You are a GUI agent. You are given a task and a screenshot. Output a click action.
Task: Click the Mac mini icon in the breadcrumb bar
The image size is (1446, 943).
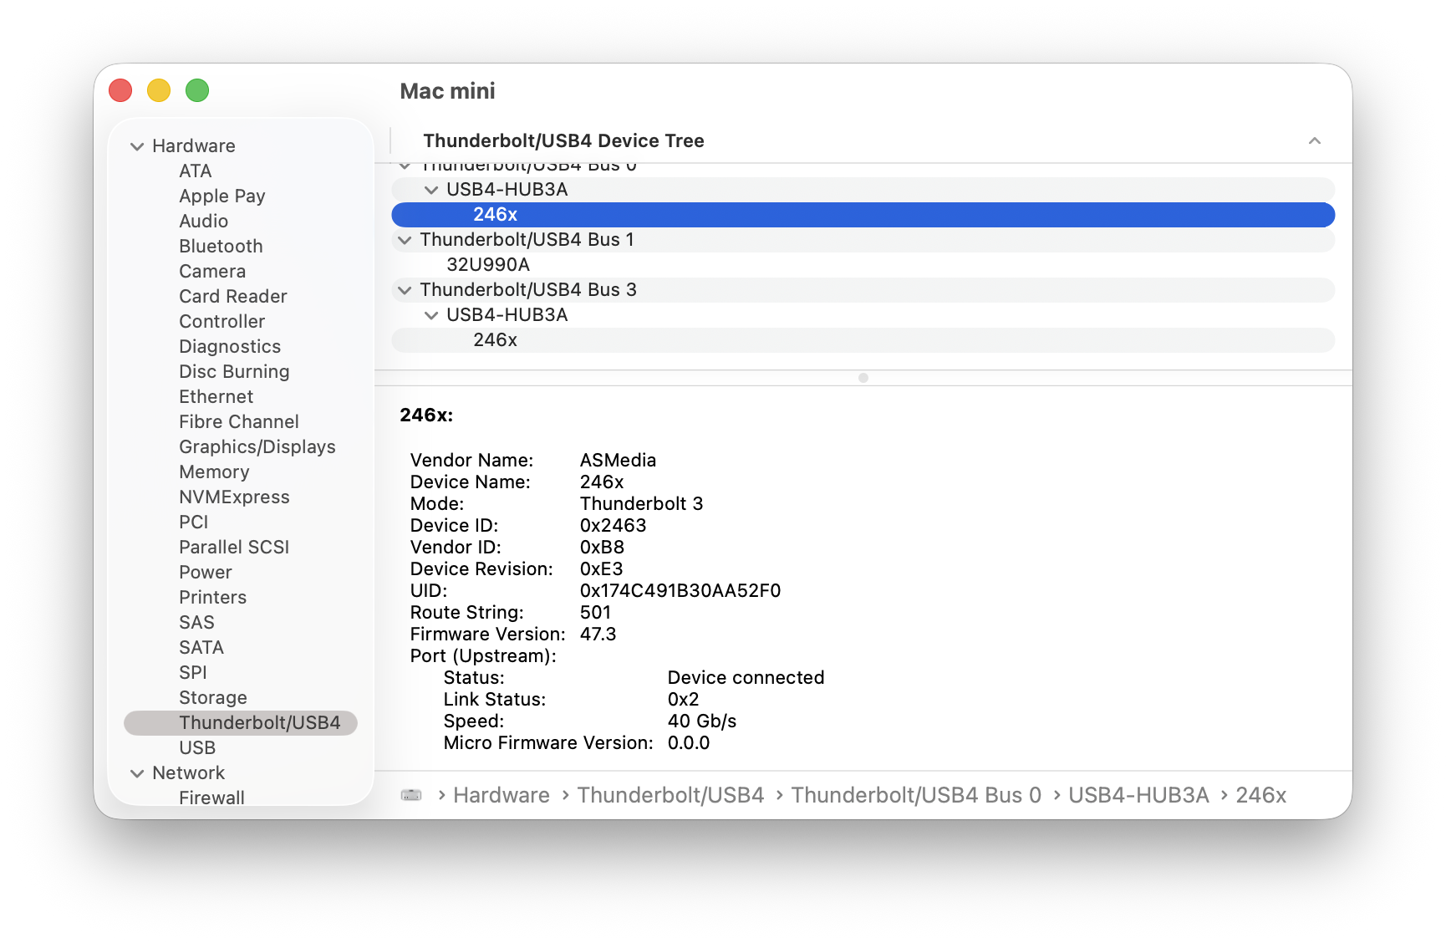pyautogui.click(x=410, y=795)
